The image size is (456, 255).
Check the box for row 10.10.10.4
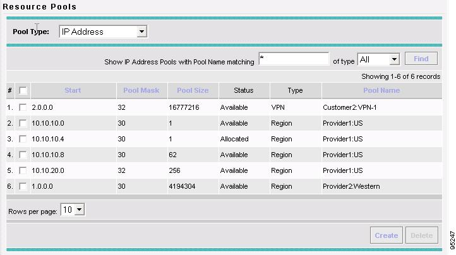(23, 139)
